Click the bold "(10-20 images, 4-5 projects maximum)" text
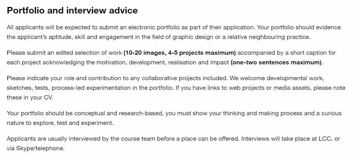The width and height of the screenshot is (356, 158). 180,52
